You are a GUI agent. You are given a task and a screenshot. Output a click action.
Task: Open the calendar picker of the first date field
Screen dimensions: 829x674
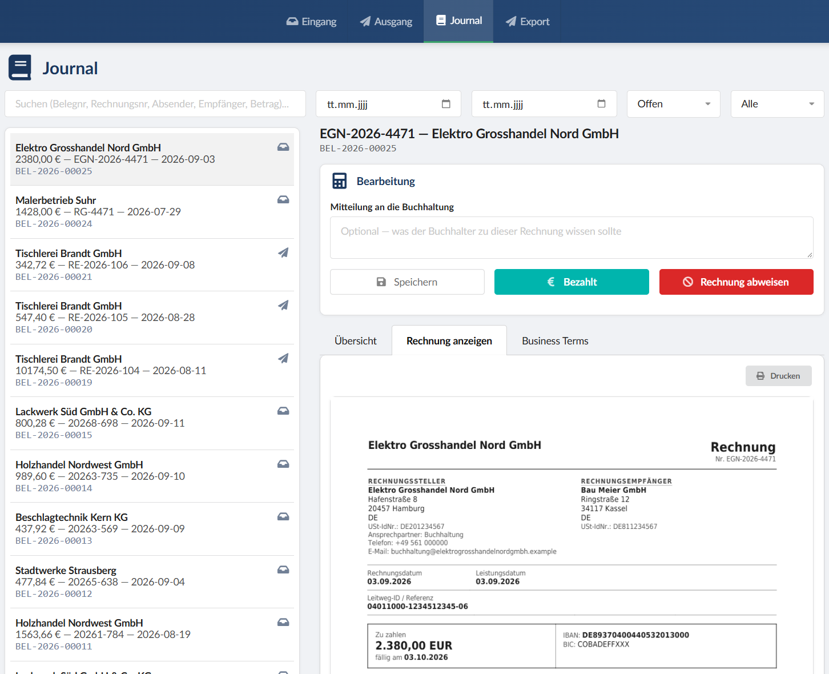tap(446, 104)
